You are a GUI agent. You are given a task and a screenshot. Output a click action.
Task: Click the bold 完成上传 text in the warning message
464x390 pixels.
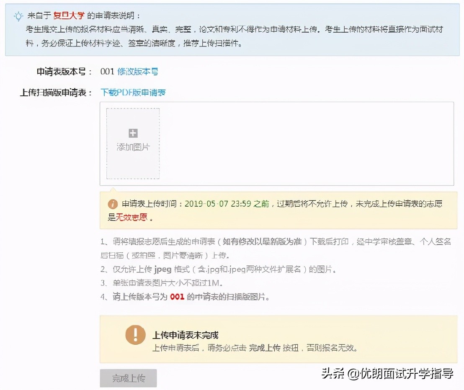coord(265,348)
